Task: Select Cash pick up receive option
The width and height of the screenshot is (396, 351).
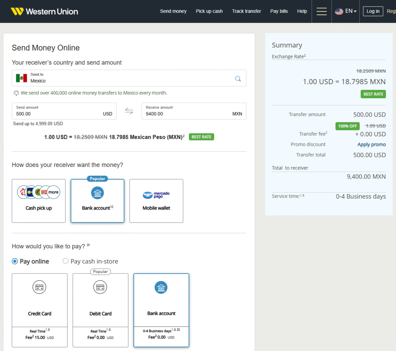Action: (39, 201)
